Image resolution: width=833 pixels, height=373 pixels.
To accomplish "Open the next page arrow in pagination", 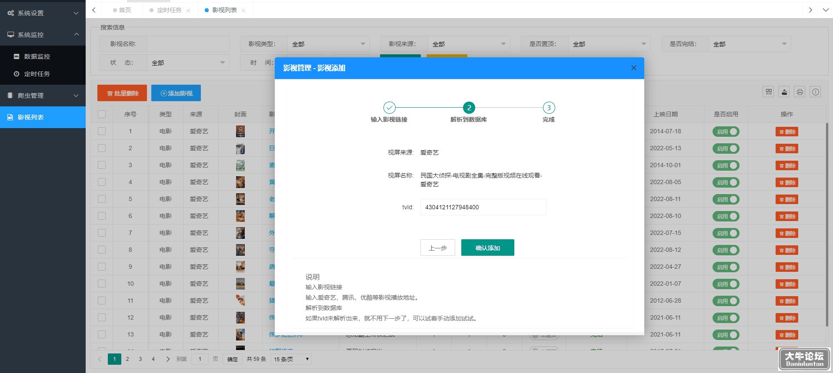I will 168,359.
